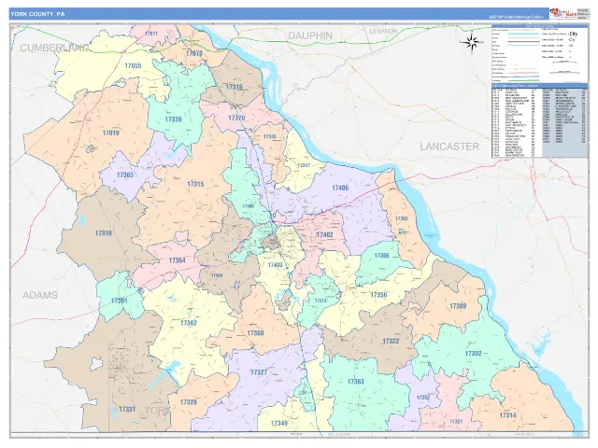Select the YORK county label
The width and height of the screenshot is (598, 448).
[157, 411]
